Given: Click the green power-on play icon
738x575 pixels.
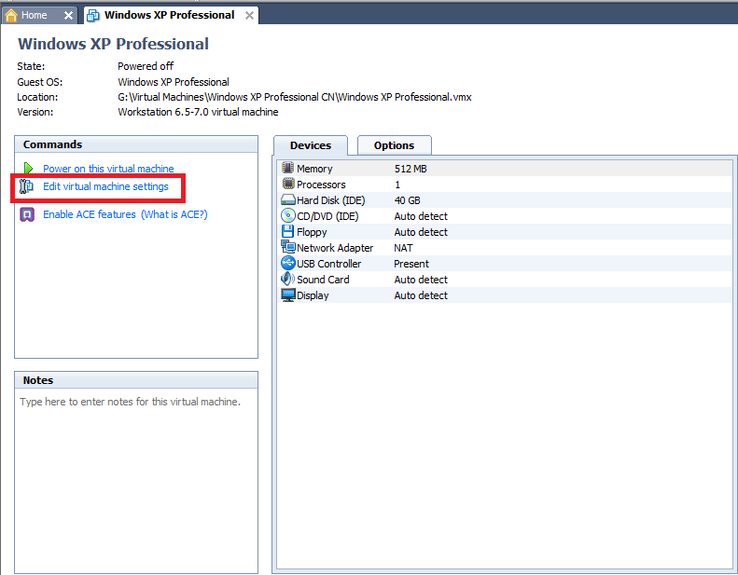Looking at the screenshot, I should point(28,169).
